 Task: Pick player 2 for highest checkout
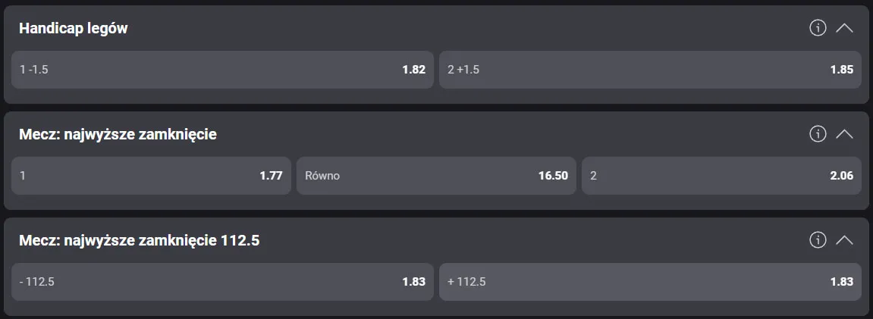coord(721,176)
